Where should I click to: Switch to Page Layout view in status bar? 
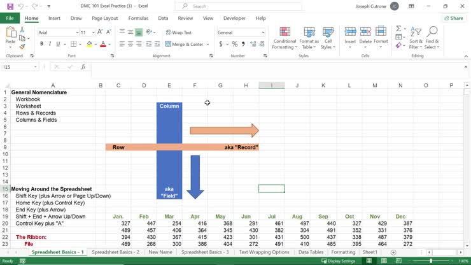(384, 261)
